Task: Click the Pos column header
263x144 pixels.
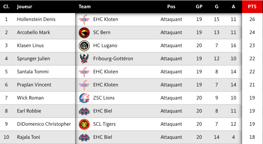Action: coord(171,7)
